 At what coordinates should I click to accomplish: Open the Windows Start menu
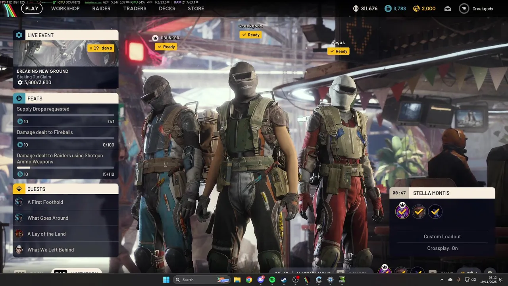click(x=166, y=280)
